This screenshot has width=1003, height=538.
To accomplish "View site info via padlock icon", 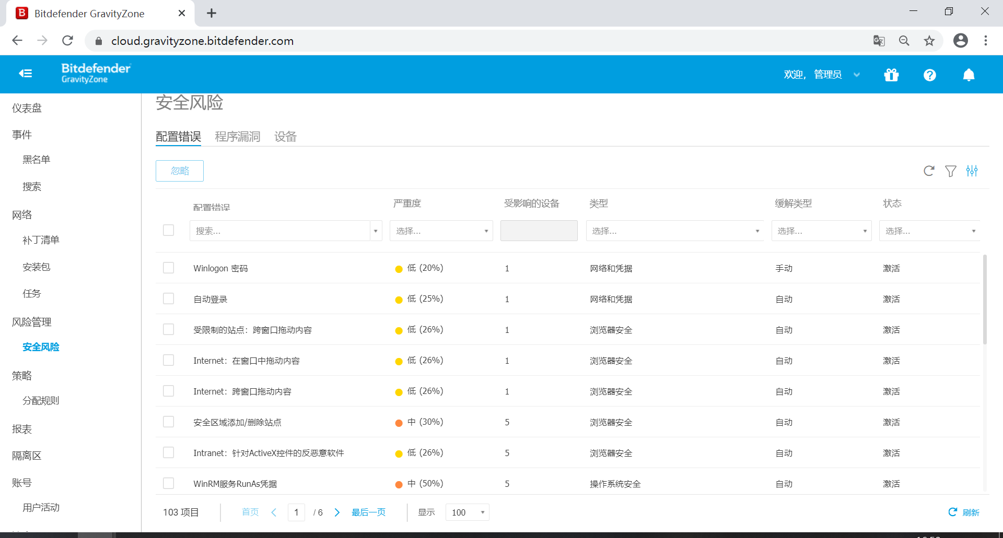I will coord(99,41).
